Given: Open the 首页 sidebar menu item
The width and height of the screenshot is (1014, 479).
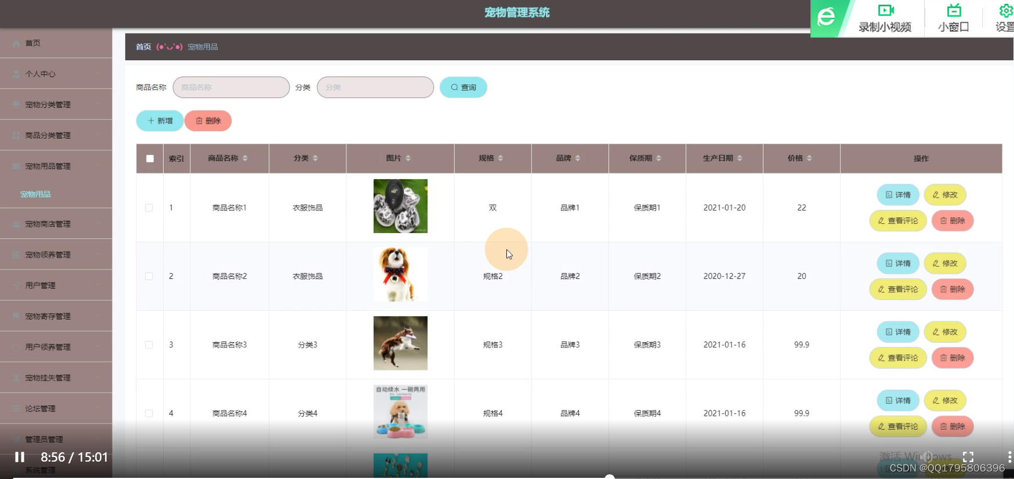Looking at the screenshot, I should point(56,43).
